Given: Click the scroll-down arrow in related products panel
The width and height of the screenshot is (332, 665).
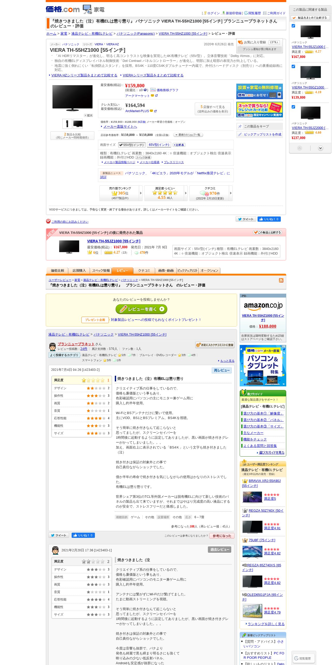Looking at the screenshot, I should coord(321,148).
